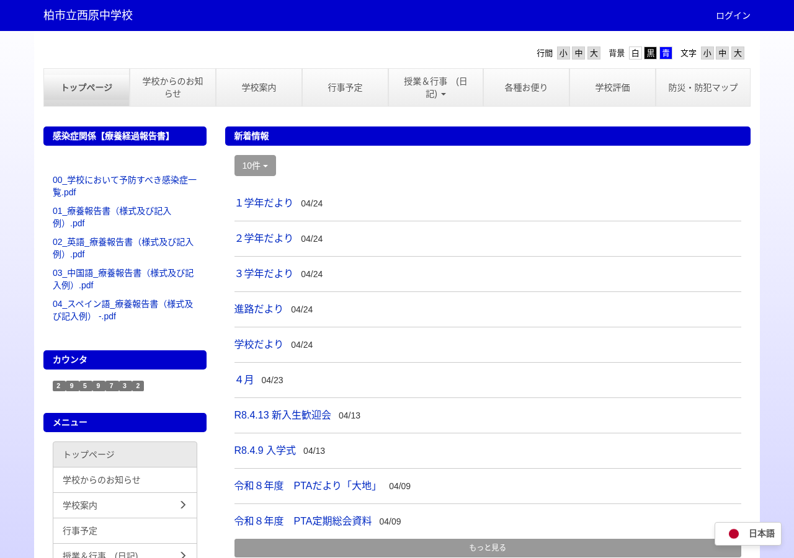Open 00_学校において予防すべき感染症一覧.pdf
The height and width of the screenshot is (558, 794).
point(125,186)
